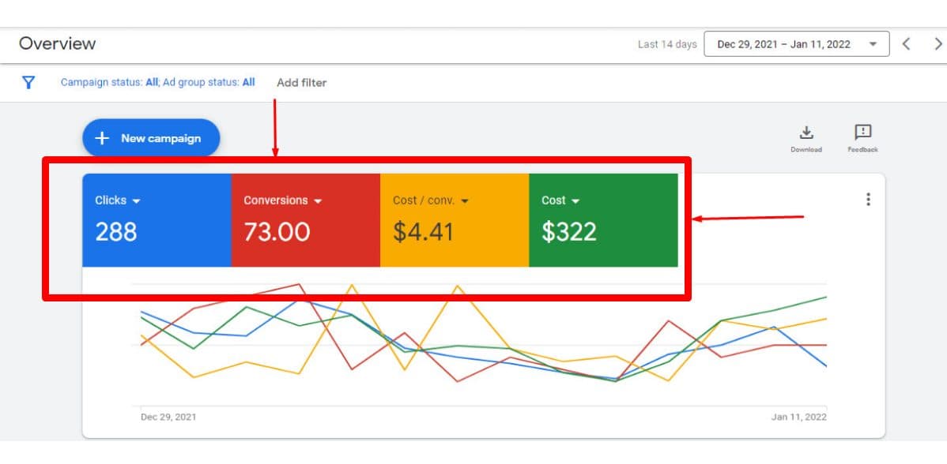The height and width of the screenshot is (464, 947).
Task: Open the Cost / conv. metric dropdown
Action: pyautogui.click(x=431, y=200)
